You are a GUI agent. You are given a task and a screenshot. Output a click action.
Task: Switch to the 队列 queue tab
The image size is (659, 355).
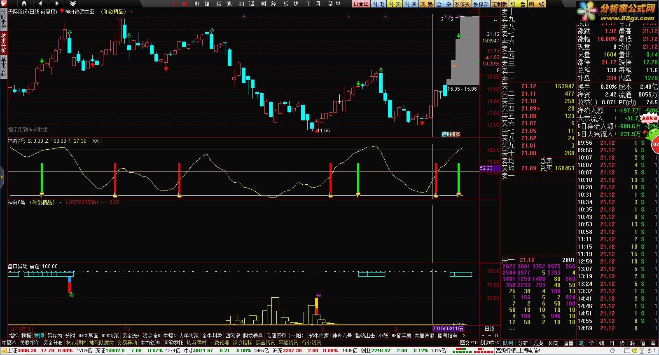click(x=508, y=343)
